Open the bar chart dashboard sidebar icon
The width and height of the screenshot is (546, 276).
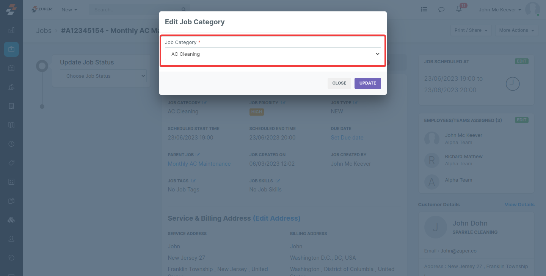pyautogui.click(x=11, y=30)
